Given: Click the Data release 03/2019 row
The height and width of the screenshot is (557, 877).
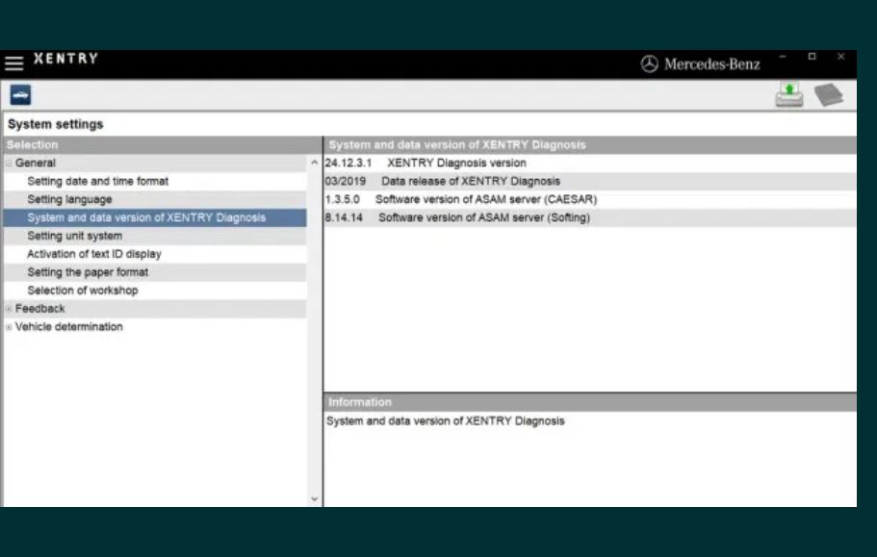Looking at the screenshot, I should point(589,182).
